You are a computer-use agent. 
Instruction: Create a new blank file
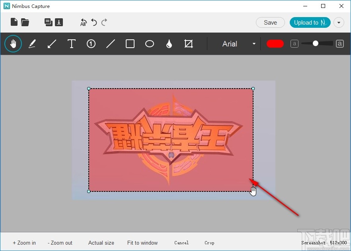click(14, 22)
